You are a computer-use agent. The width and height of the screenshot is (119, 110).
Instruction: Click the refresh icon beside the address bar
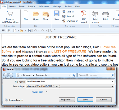[74, 75]
